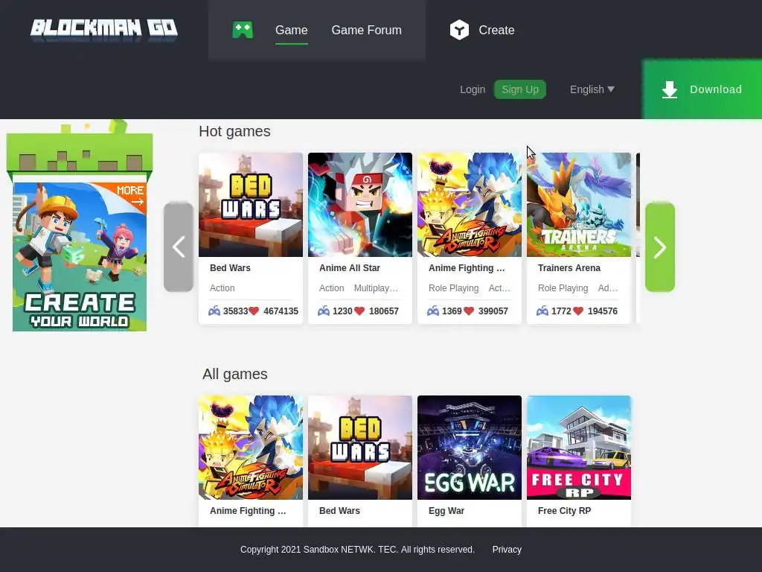Click the All games heading
762x572 pixels.
click(x=234, y=374)
